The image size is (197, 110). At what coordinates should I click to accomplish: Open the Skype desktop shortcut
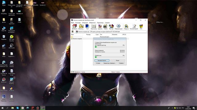click(x=4, y=3)
